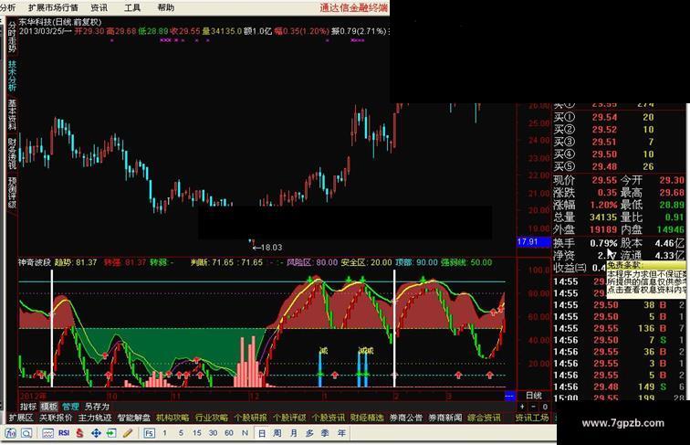The width and height of the screenshot is (690, 445).
Task: Click the 另存为 button
Action: pos(97,407)
